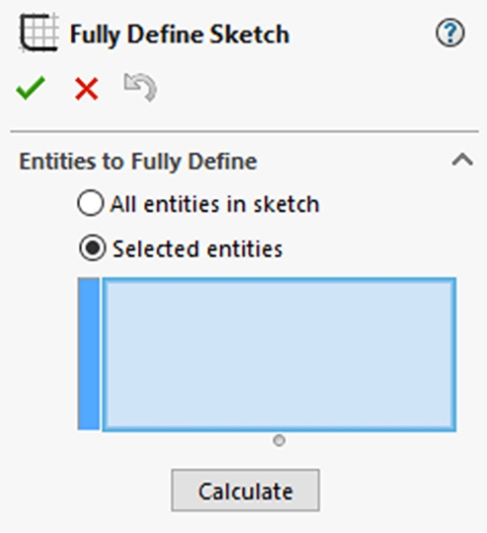Viewport: 487px width, 533px height.
Task: Click the Selected entities label text
Action: (197, 249)
